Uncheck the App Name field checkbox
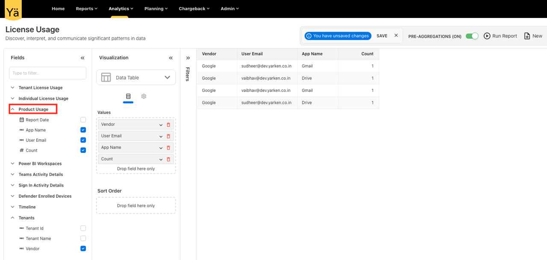Screen dimensions: 547x260 83,130
